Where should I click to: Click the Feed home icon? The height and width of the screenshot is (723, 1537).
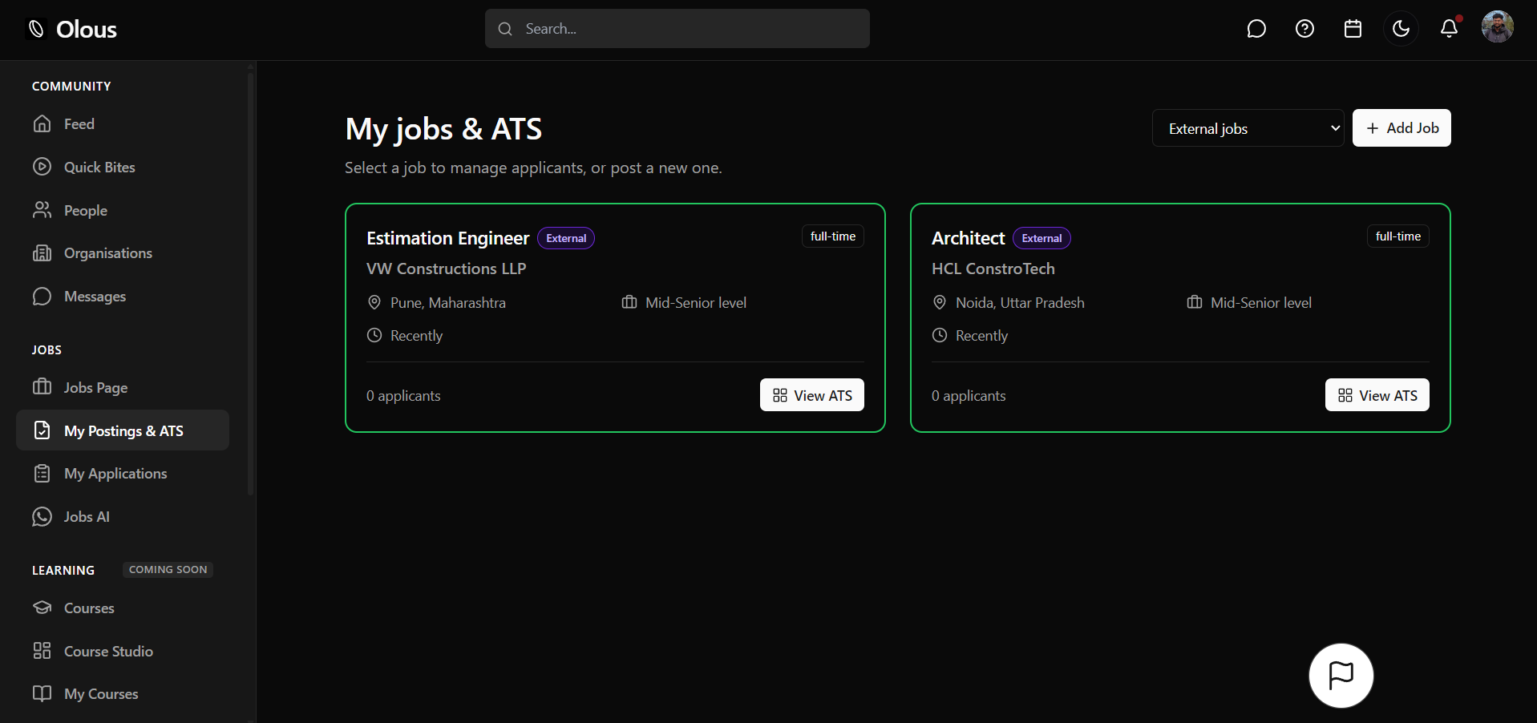pos(42,123)
